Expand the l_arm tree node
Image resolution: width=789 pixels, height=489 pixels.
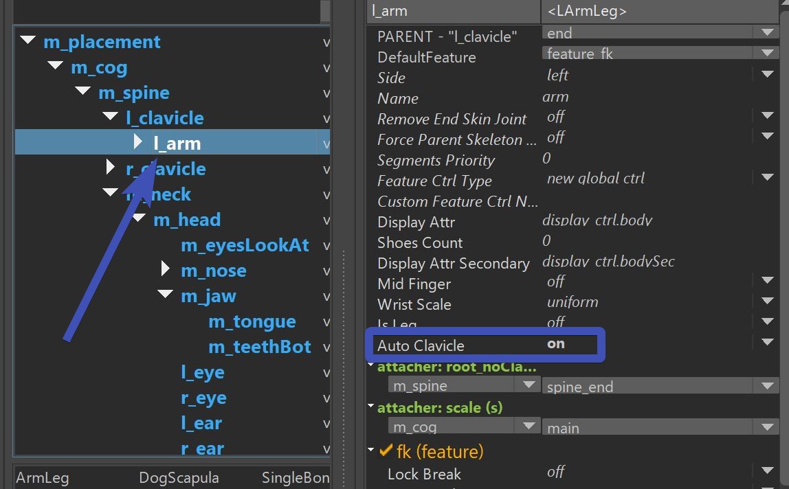(138, 142)
